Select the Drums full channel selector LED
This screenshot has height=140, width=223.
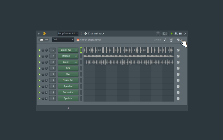click(81, 50)
